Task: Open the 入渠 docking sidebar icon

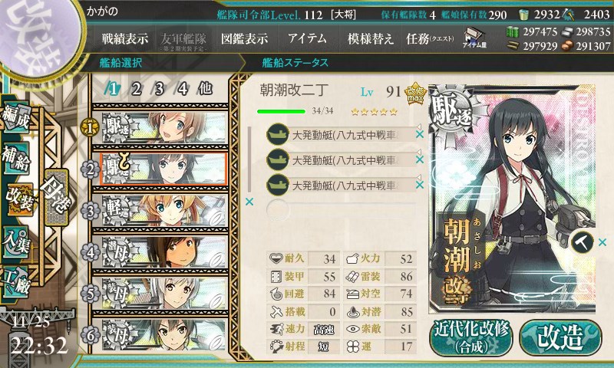Action: pyautogui.click(x=15, y=242)
